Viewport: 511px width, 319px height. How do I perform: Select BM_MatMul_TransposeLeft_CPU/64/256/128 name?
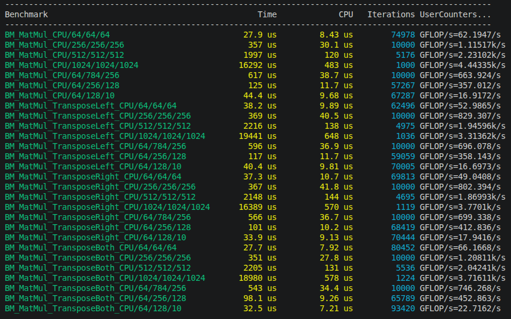(95, 156)
